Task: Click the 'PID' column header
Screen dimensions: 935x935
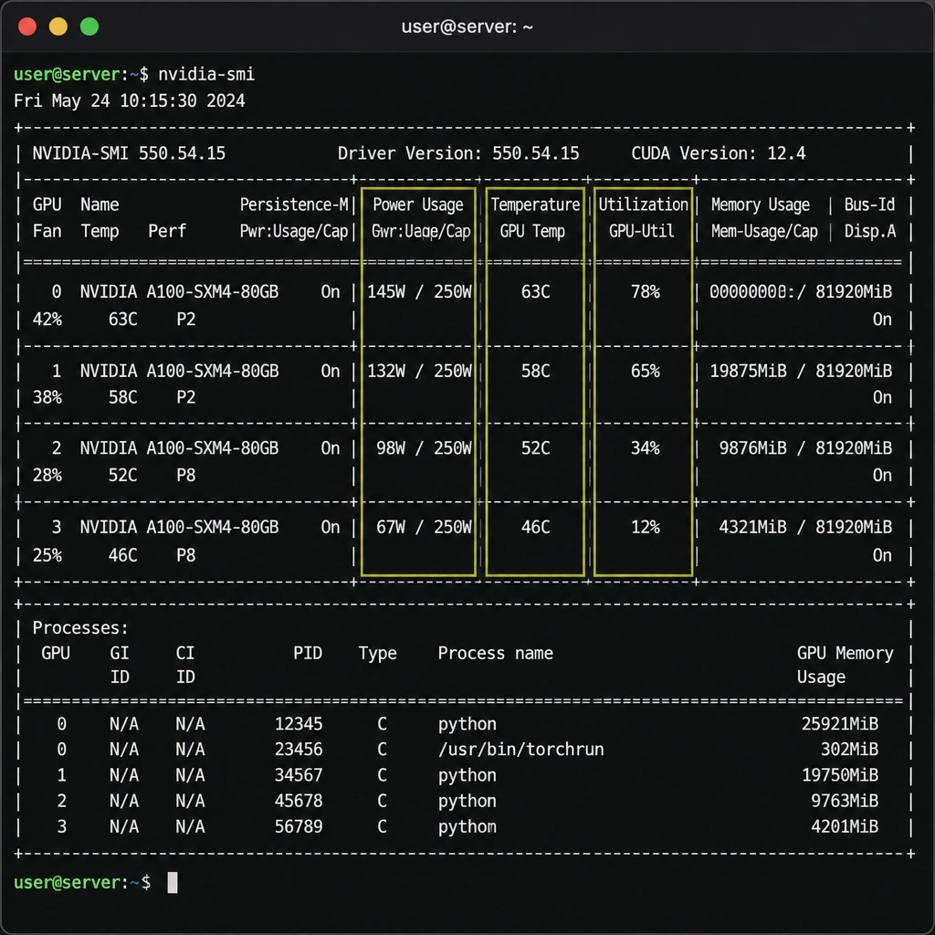Action: [308, 653]
